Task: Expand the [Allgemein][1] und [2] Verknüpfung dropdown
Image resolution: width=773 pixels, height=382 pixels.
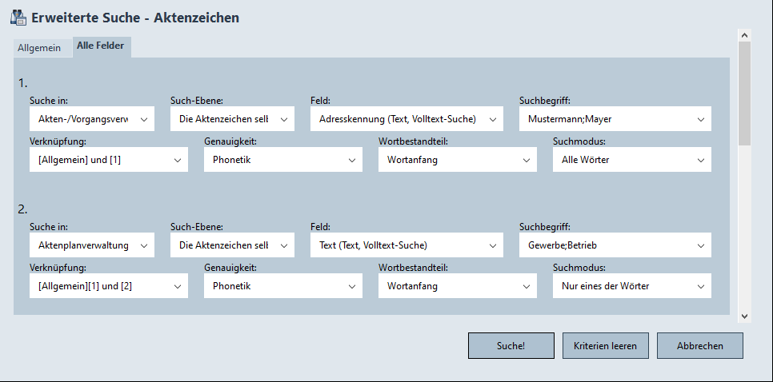Action: (x=108, y=286)
